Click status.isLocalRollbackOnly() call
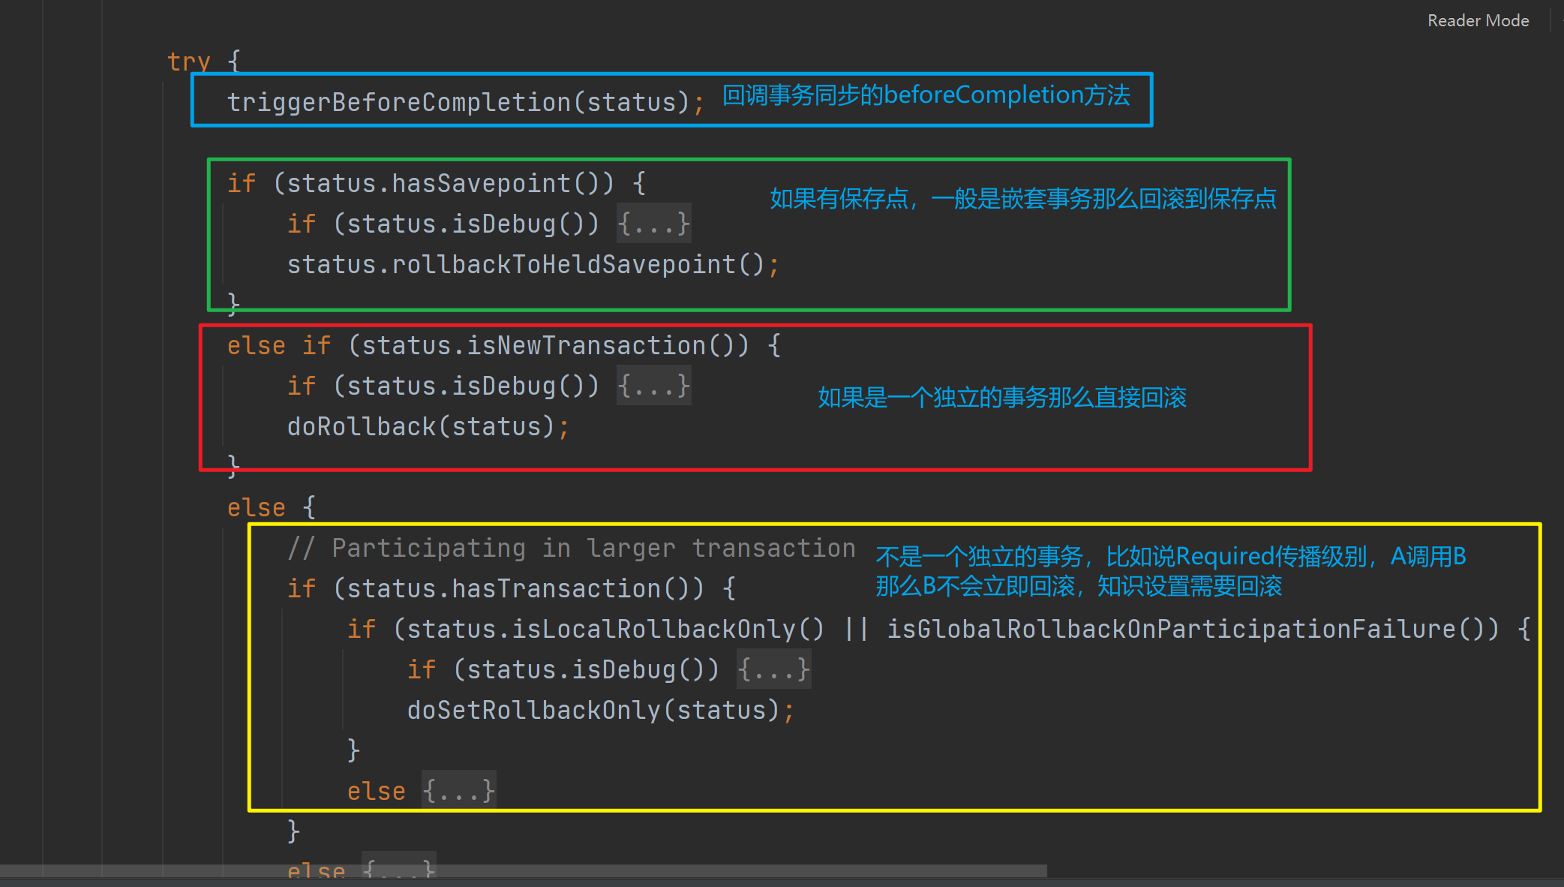Image resolution: width=1564 pixels, height=887 pixels. click(x=616, y=629)
